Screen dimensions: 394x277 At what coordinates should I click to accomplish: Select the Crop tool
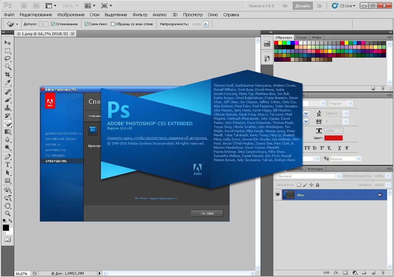(8, 75)
